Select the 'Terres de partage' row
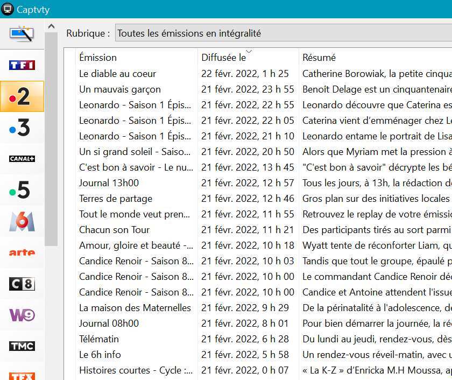The width and height of the screenshot is (452, 380). 258,199
